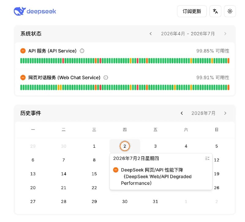245x222 pixels.
Task: Select greyed June 30 in calendar
Action: (64, 146)
